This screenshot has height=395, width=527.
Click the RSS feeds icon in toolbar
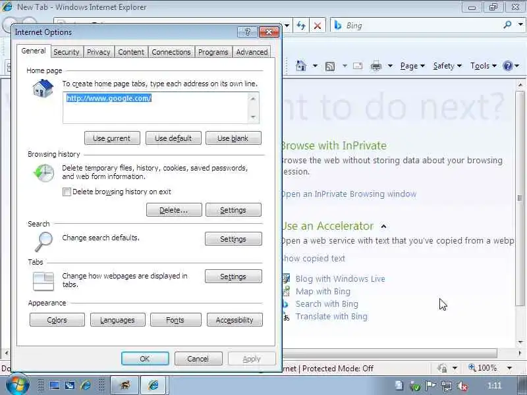pos(330,66)
